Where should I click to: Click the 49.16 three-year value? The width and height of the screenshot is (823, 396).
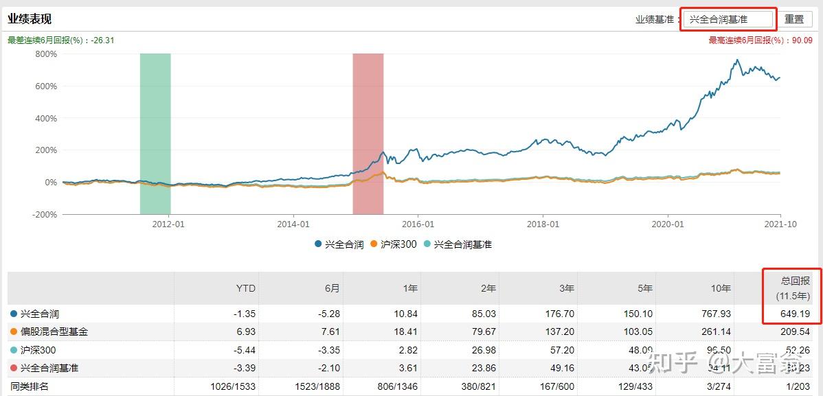[x=563, y=368]
